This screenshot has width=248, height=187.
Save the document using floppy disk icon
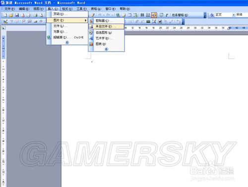point(17,15)
